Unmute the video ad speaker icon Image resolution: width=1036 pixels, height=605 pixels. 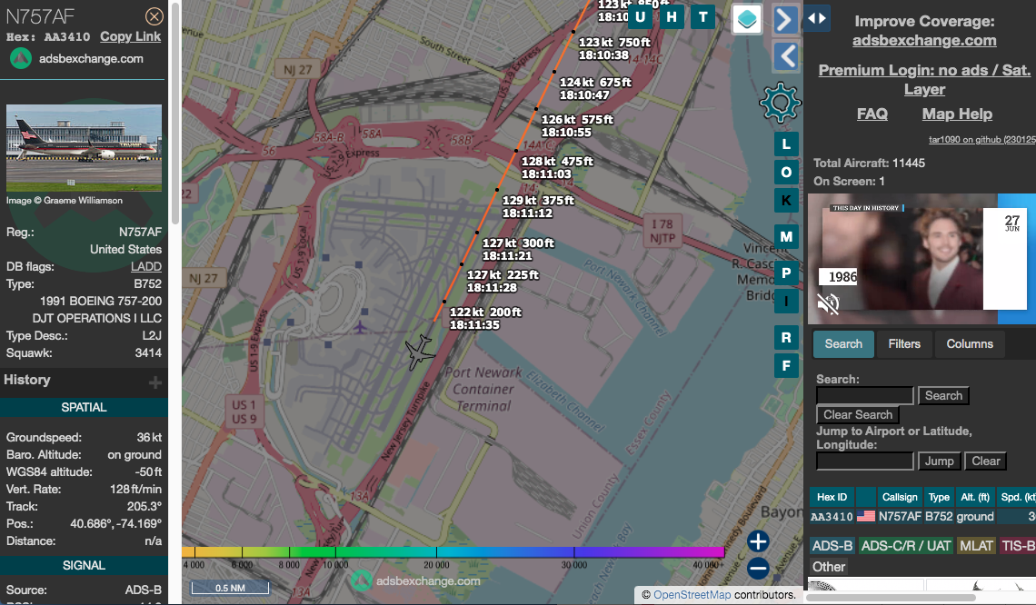coord(827,303)
